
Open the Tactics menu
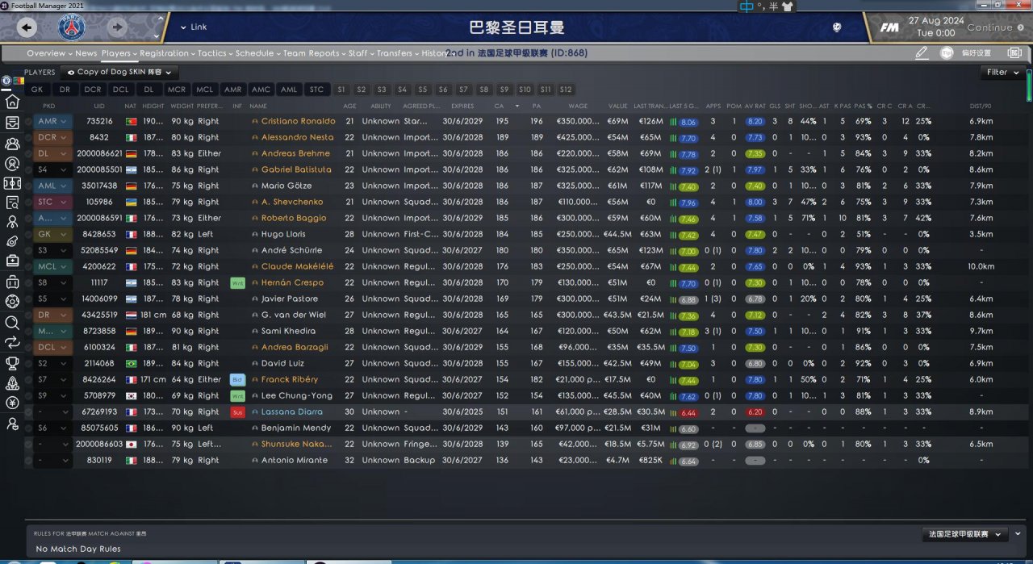tap(215, 53)
